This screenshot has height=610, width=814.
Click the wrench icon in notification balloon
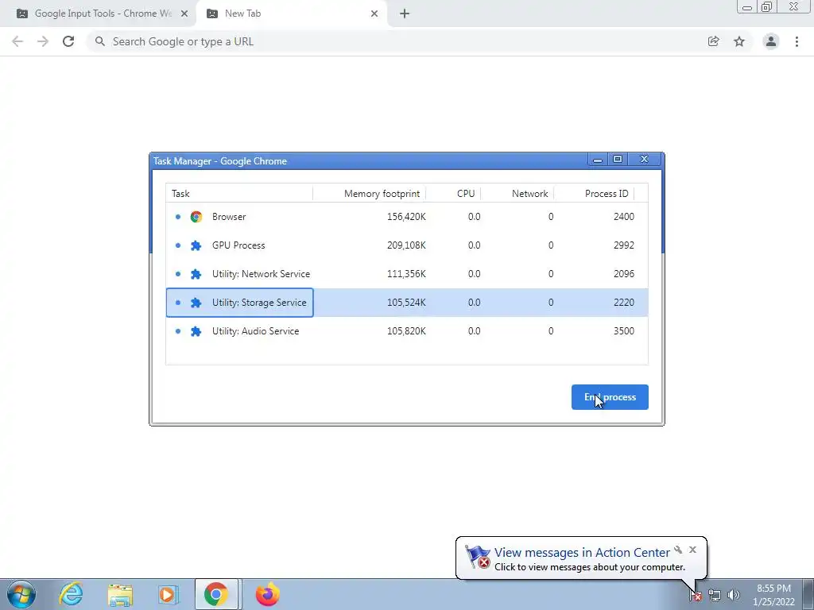(678, 550)
